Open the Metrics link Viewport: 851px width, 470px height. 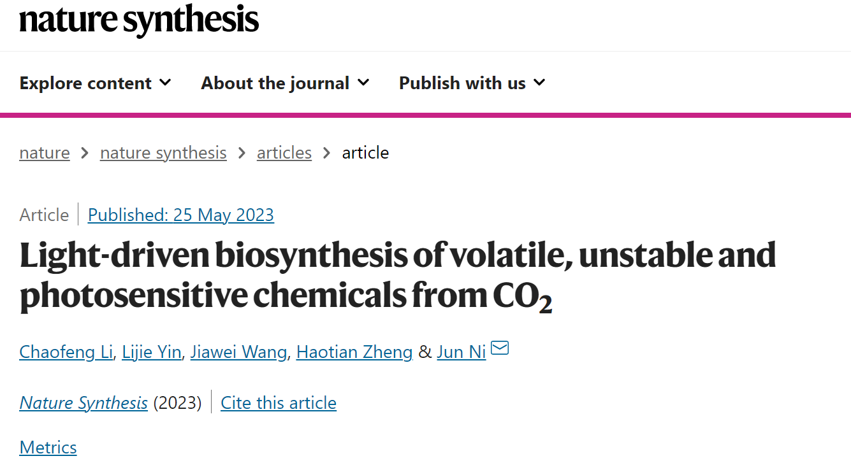click(x=48, y=448)
